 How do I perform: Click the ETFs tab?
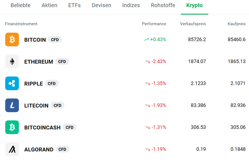coord(74,5)
